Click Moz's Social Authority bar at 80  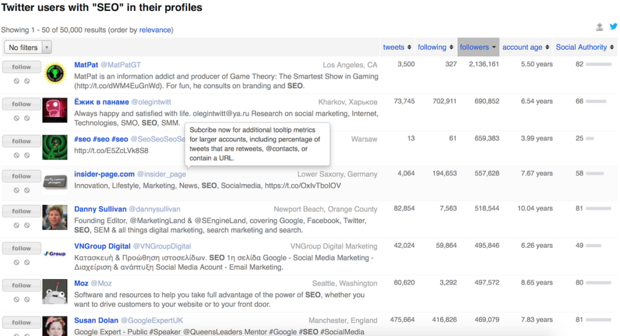[x=598, y=283]
